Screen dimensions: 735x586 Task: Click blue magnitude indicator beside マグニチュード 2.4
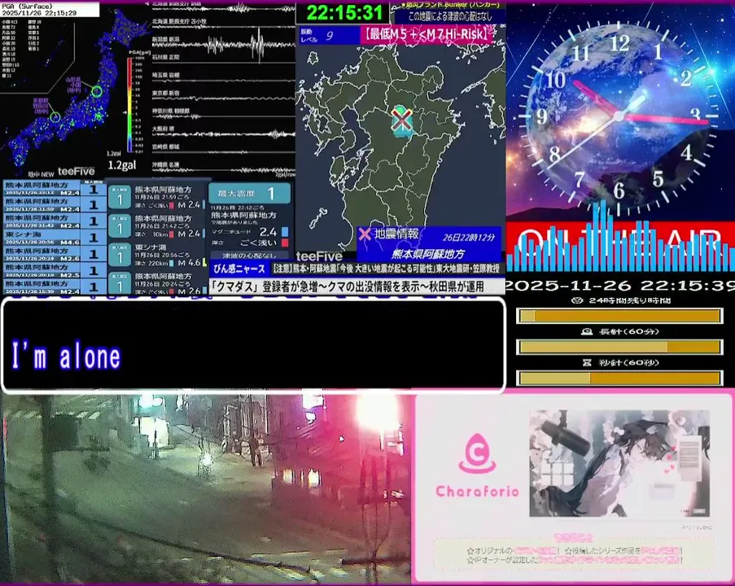coord(285,232)
